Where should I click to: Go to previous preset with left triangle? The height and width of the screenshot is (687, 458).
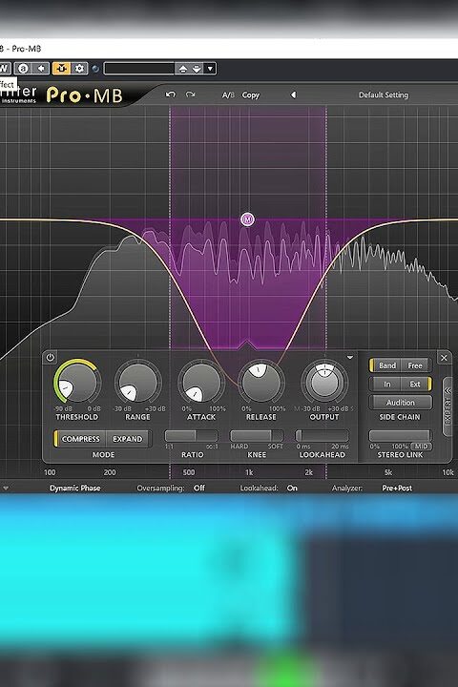(293, 94)
